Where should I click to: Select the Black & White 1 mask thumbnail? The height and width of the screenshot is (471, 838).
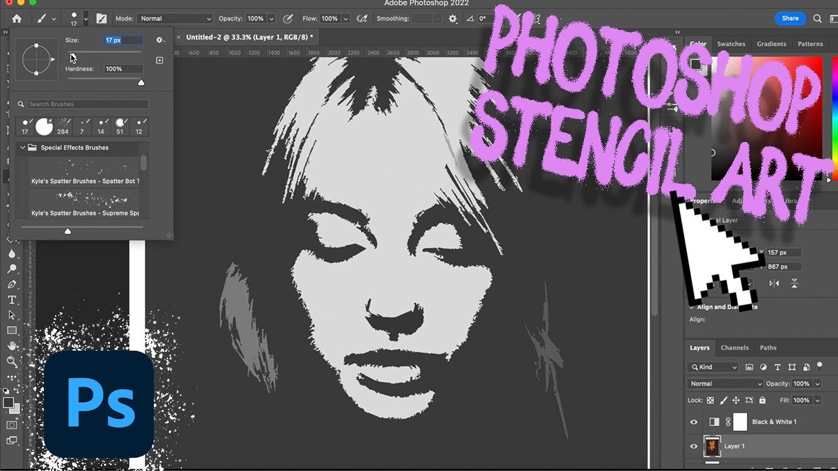(x=740, y=422)
